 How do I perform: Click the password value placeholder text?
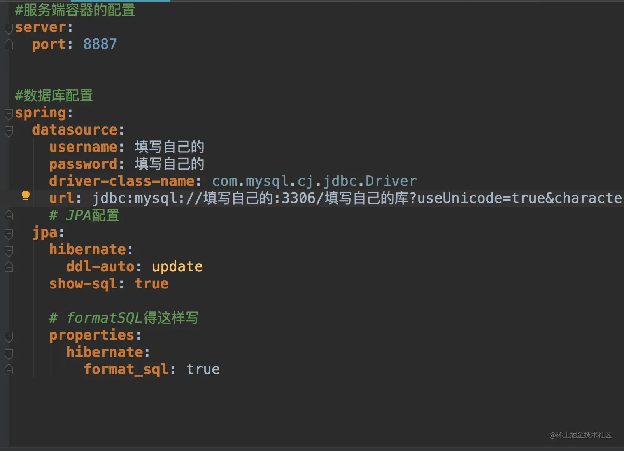tap(170, 164)
